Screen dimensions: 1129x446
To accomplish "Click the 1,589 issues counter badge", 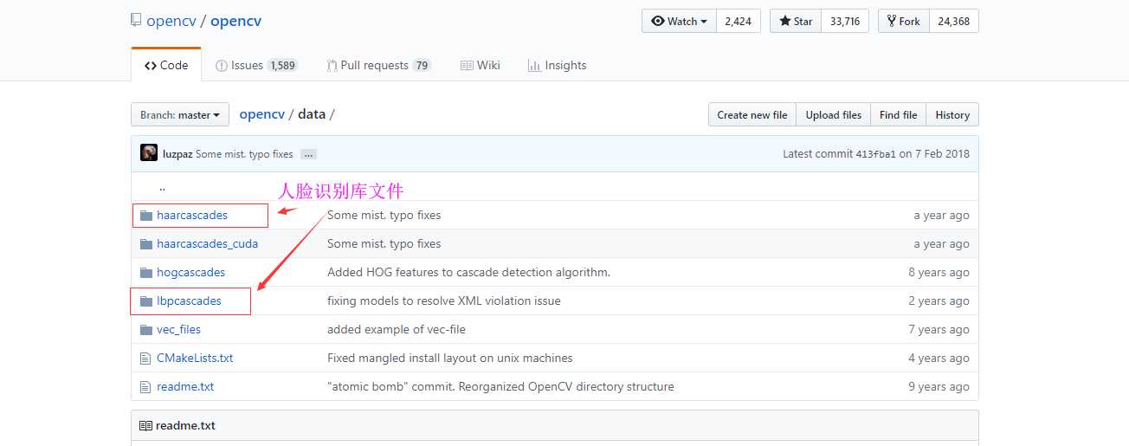I will click(282, 65).
